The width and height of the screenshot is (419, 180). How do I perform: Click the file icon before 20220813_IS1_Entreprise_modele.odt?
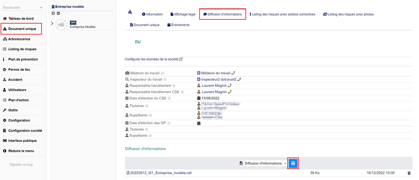[128, 173]
